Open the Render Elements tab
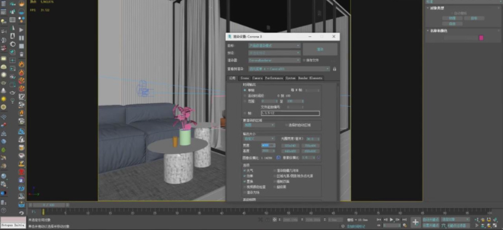The width and height of the screenshot is (503, 230). click(310, 78)
